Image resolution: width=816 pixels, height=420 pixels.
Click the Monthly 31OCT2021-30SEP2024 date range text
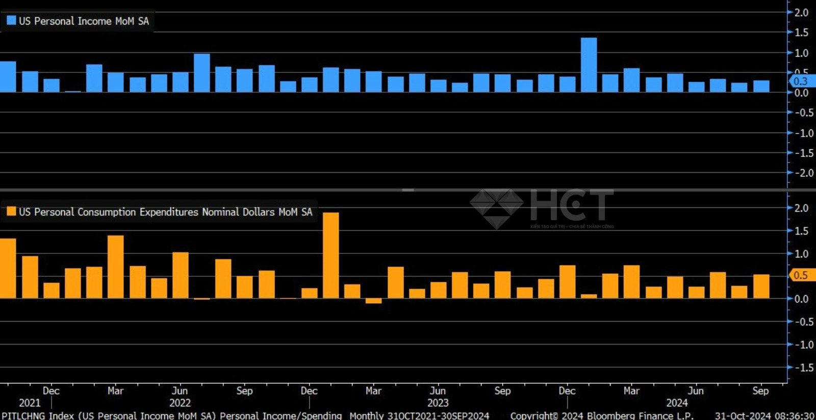[419, 415]
